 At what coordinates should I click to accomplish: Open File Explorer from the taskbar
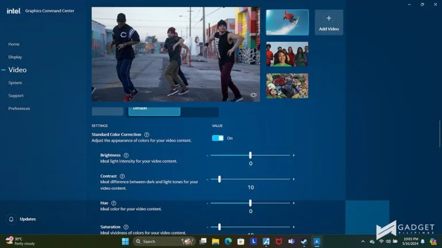[x=216, y=242]
